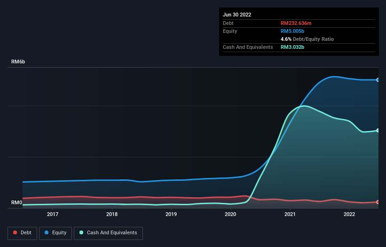Toggle the Equity series legend button
The width and height of the screenshot is (386, 247).
click(x=55, y=233)
